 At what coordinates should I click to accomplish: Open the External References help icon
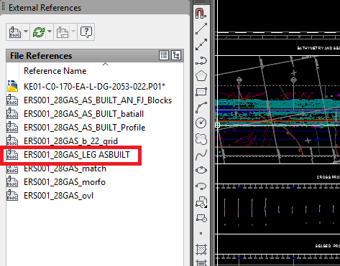tap(86, 32)
